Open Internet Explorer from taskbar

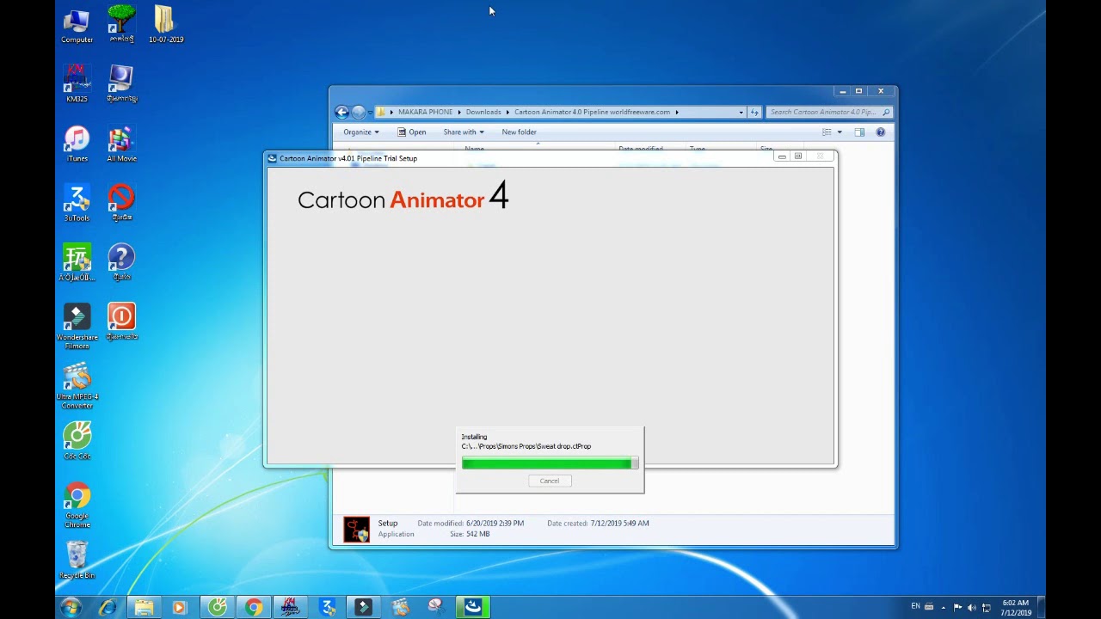click(108, 607)
